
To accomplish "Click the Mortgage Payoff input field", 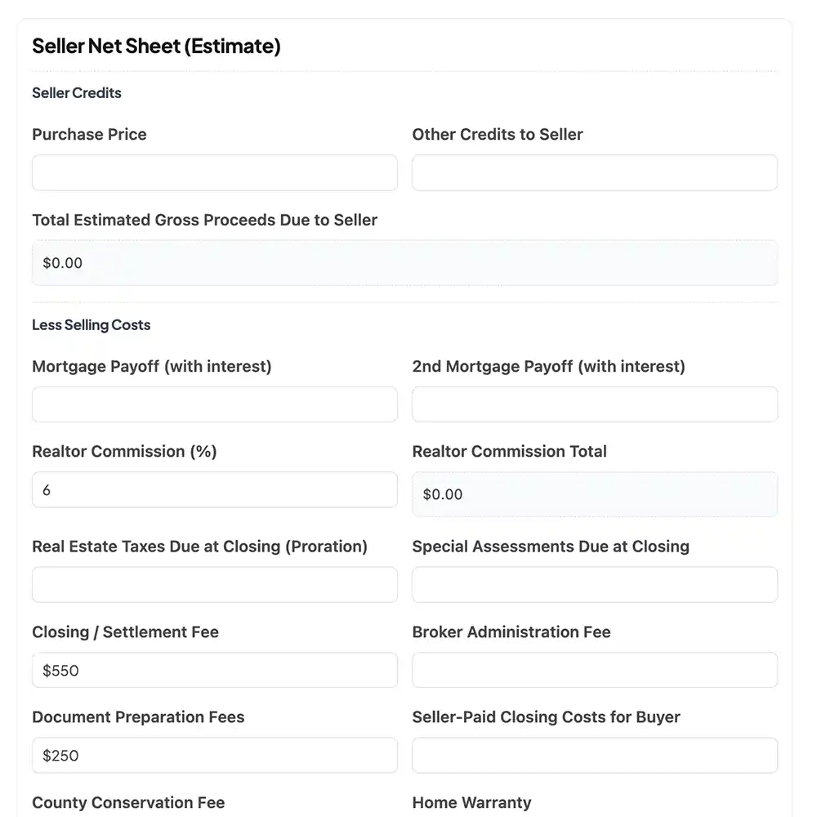I will click(214, 404).
